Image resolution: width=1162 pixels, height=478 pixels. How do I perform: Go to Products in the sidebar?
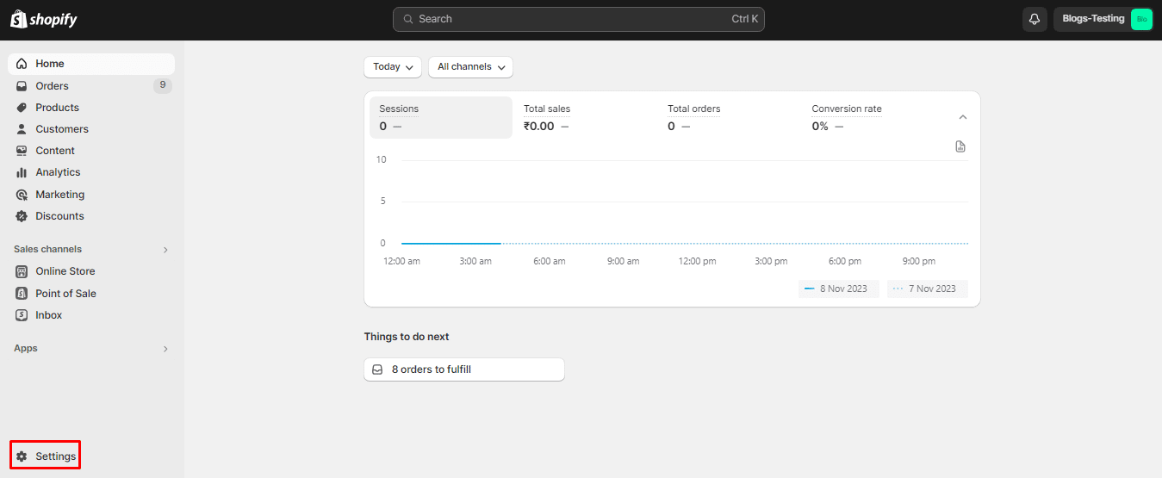[x=57, y=108]
